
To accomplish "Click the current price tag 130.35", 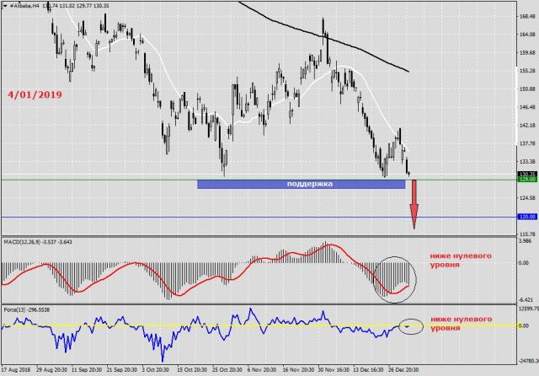I will click(527, 174).
